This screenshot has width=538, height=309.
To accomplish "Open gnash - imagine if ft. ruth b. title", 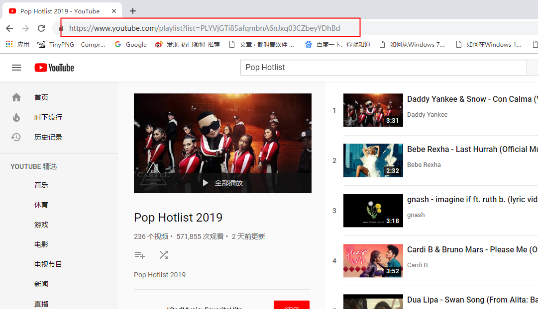I will click(472, 199).
